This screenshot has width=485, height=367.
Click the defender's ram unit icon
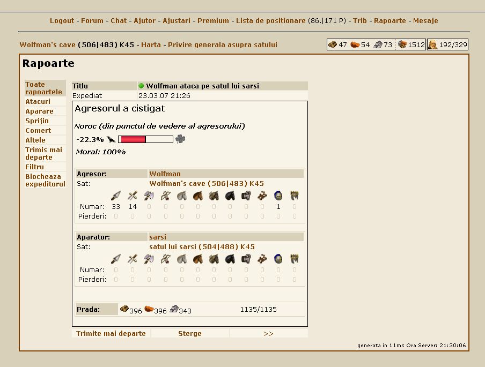[x=246, y=259]
